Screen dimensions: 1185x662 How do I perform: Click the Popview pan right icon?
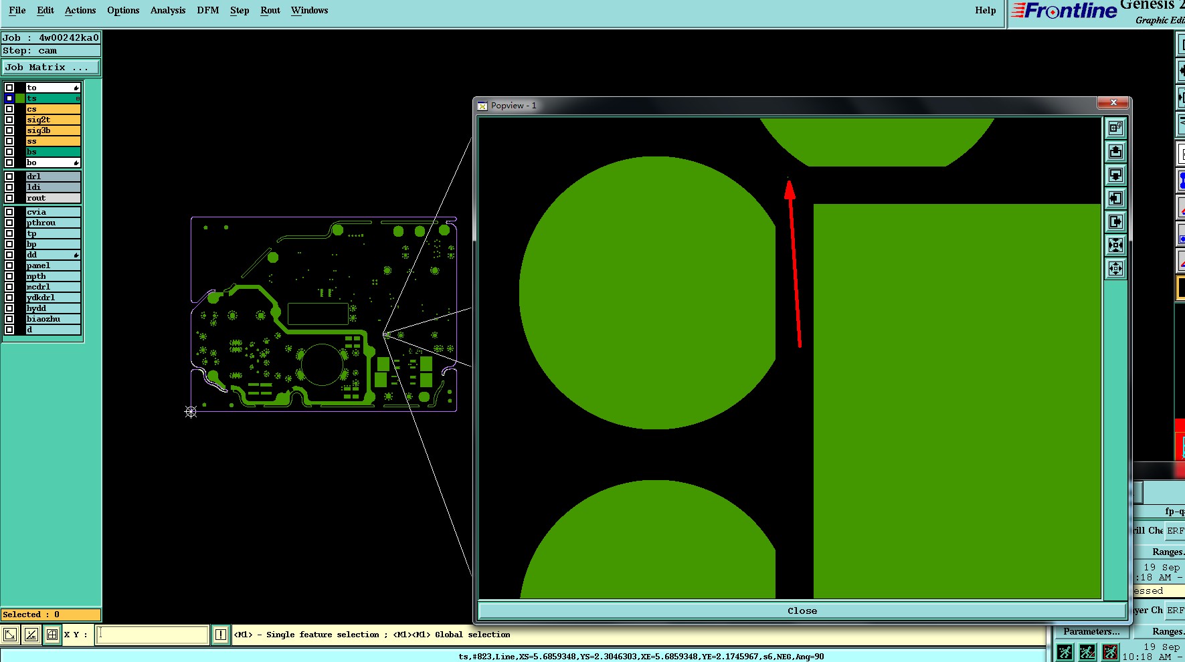click(x=1115, y=221)
